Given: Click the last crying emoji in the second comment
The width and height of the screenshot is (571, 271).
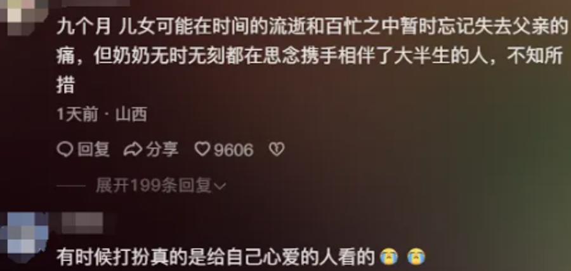Looking at the screenshot, I should (x=416, y=257).
